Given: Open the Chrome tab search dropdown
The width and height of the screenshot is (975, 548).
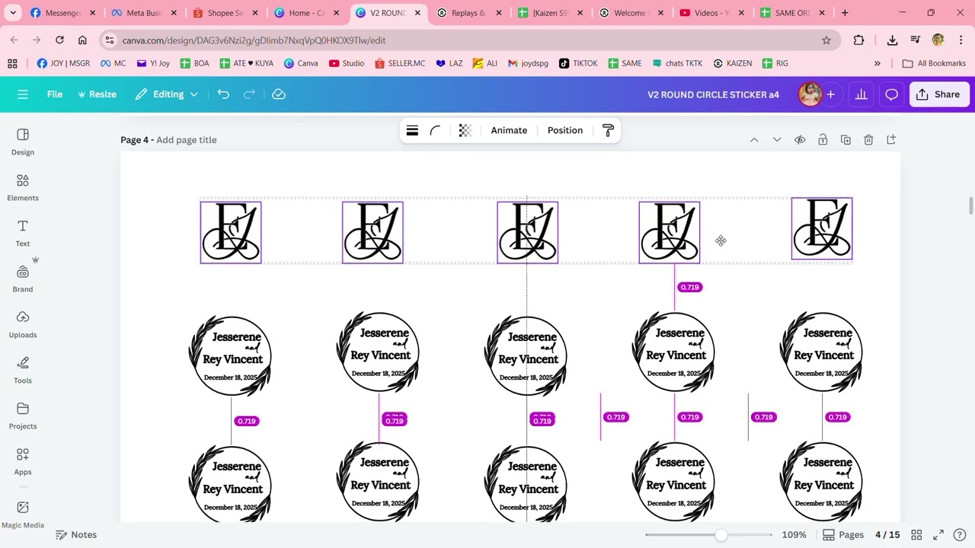Looking at the screenshot, I should (13, 13).
